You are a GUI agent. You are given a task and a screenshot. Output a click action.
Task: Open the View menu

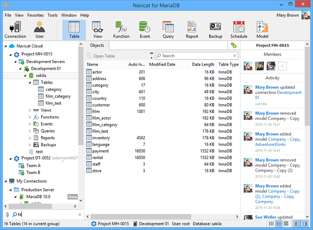coord(19,15)
